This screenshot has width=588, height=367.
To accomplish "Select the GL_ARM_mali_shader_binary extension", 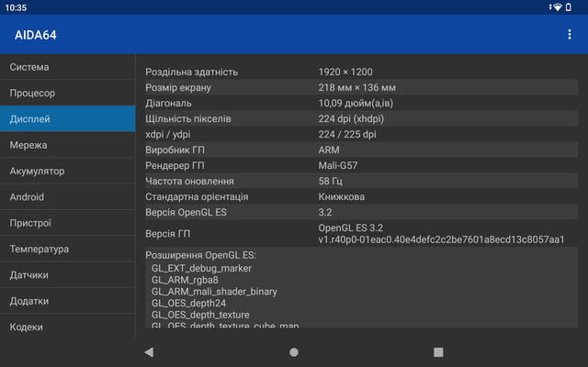I will coord(214,292).
